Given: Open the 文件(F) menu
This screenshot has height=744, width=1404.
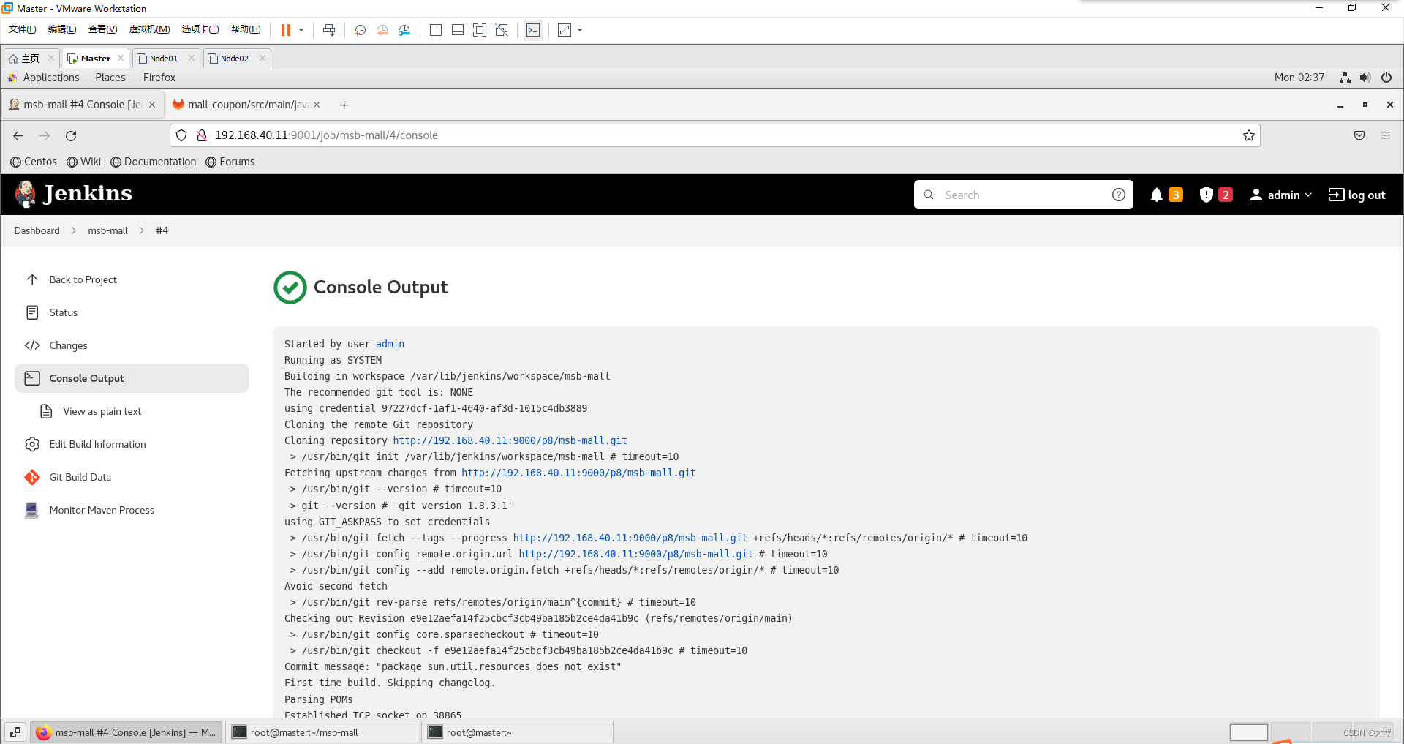Looking at the screenshot, I should (23, 29).
